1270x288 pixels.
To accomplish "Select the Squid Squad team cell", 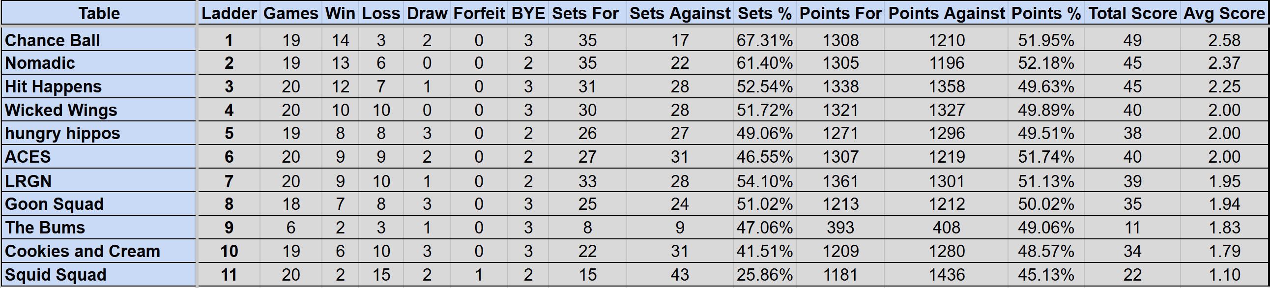I will tap(56, 275).
